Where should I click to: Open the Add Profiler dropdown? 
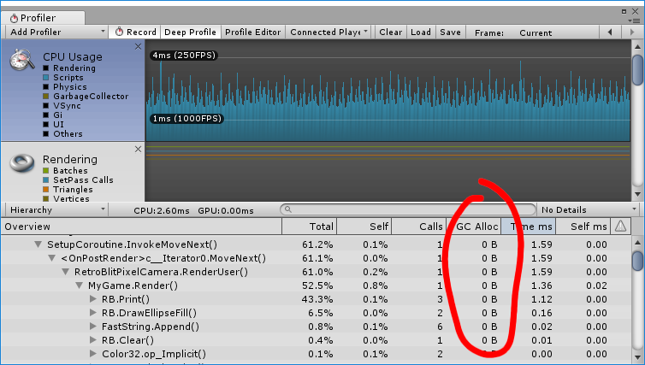point(56,32)
